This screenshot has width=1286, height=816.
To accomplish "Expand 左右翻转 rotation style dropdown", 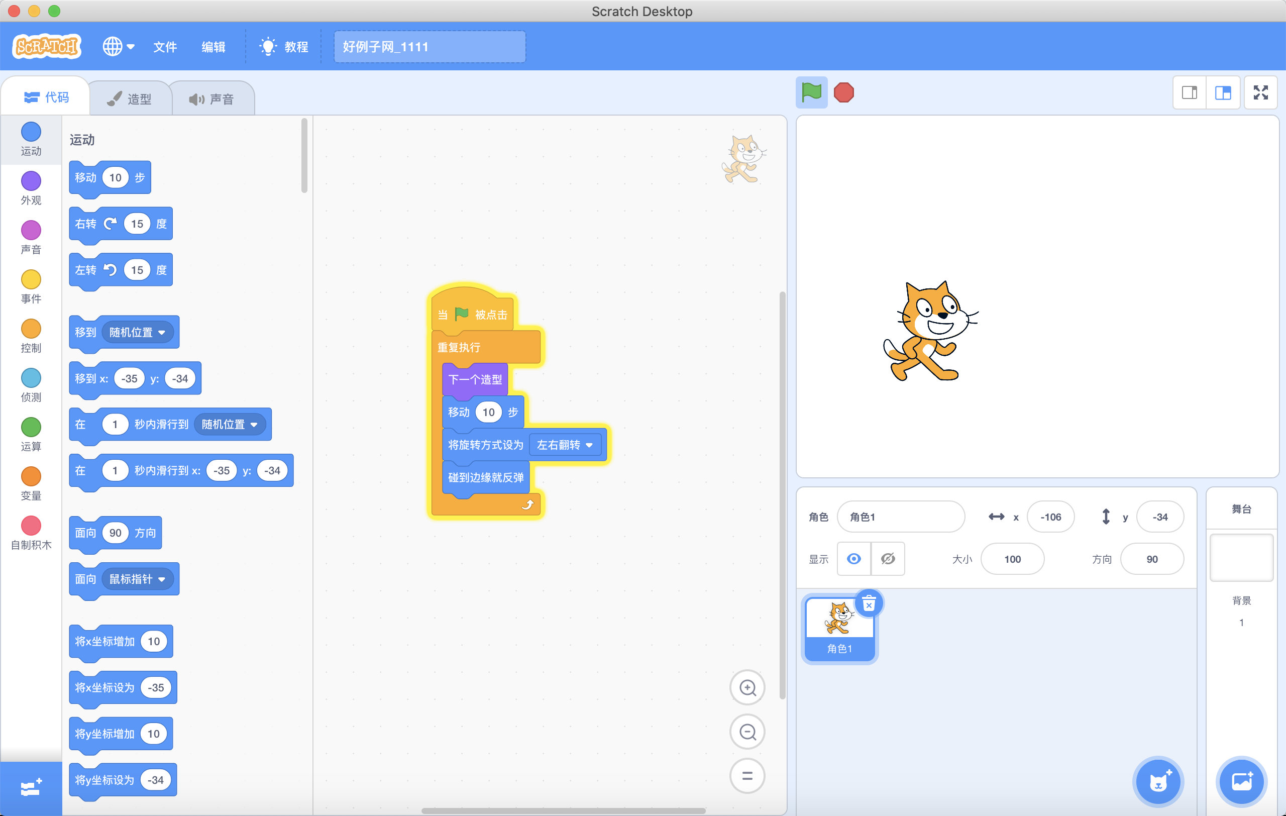I will click(x=565, y=445).
